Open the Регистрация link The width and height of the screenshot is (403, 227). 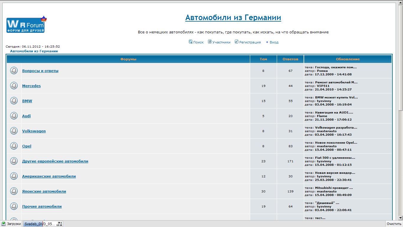[x=250, y=42]
